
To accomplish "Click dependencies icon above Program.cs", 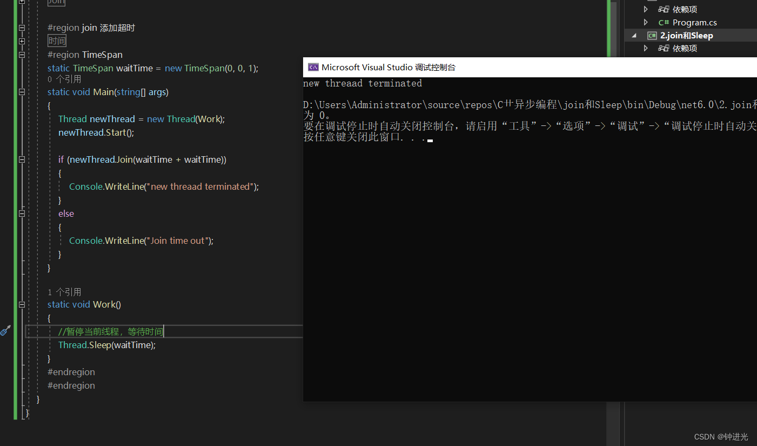I will pos(664,9).
